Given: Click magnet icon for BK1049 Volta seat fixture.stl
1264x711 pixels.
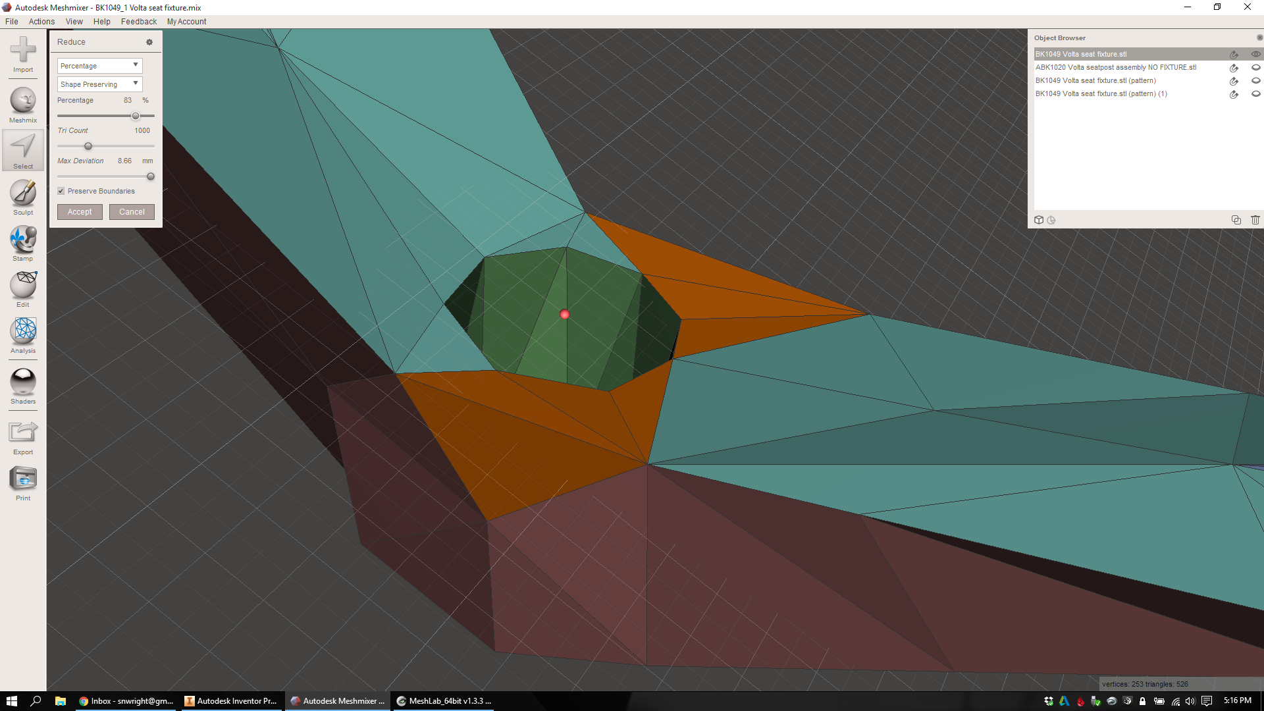Looking at the screenshot, I should click(1234, 55).
